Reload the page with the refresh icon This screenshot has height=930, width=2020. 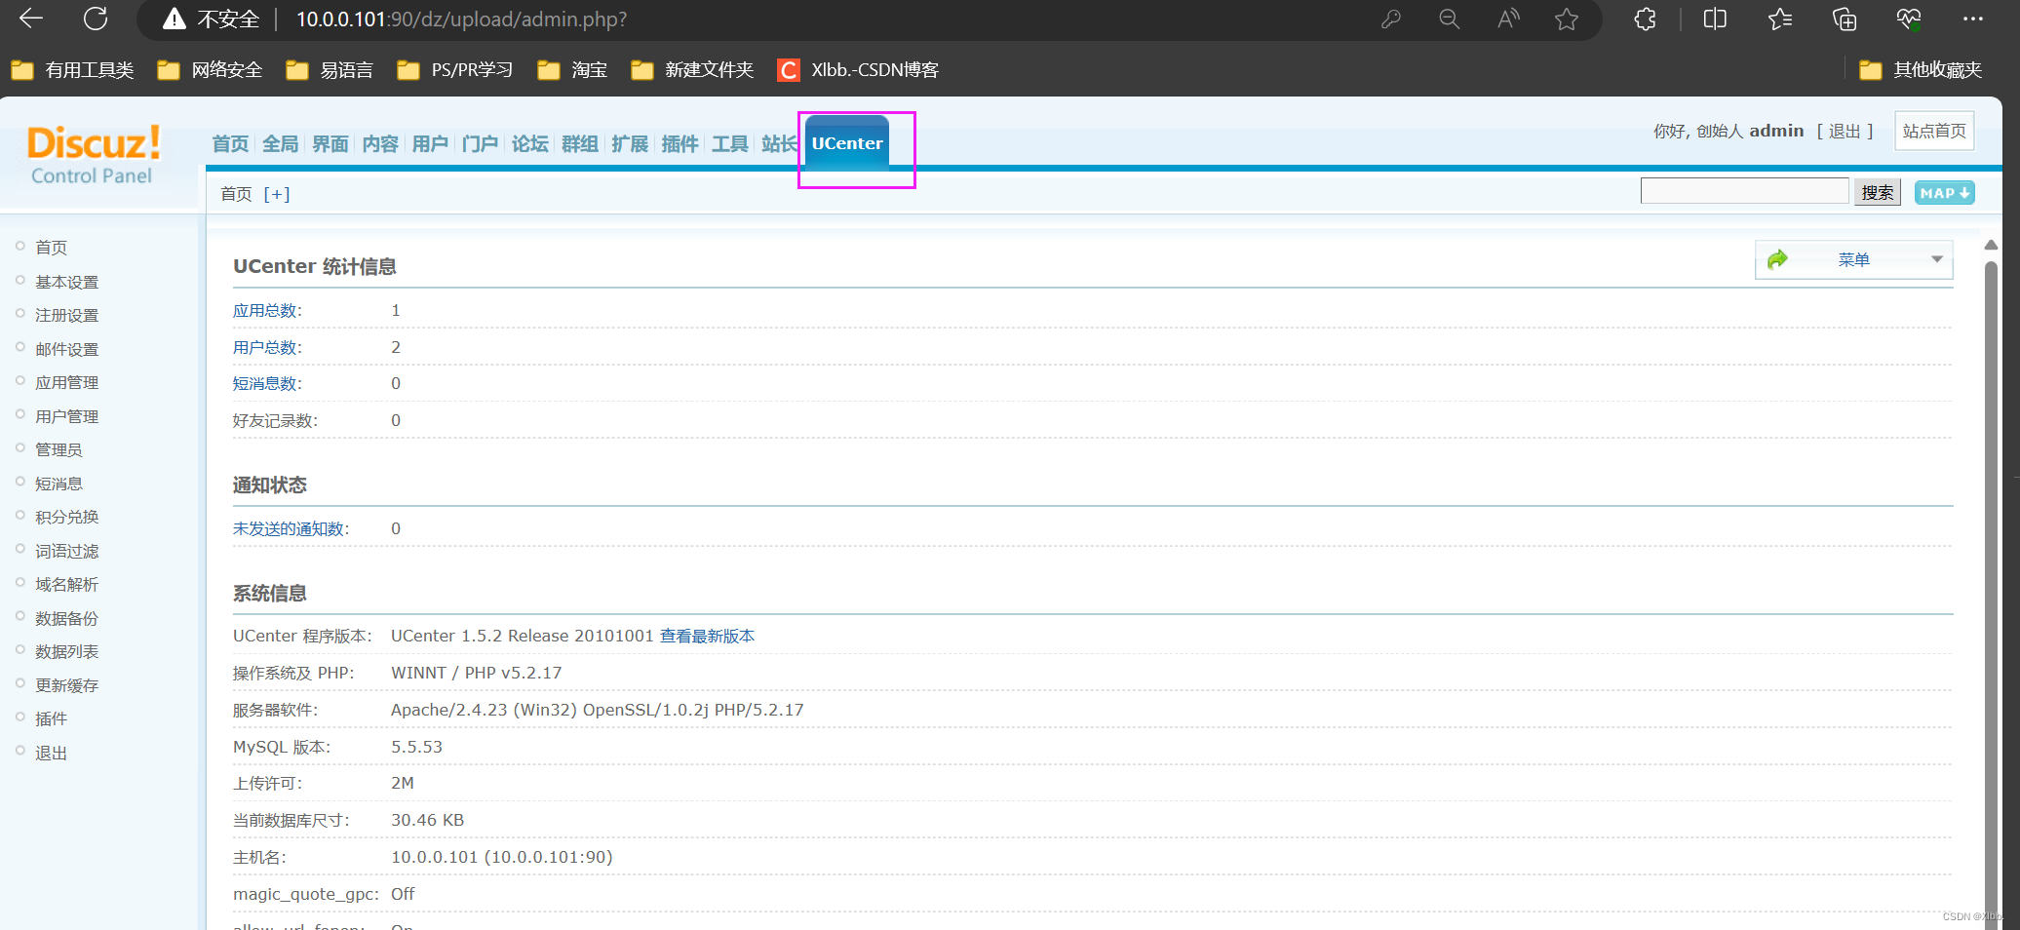pos(96,19)
